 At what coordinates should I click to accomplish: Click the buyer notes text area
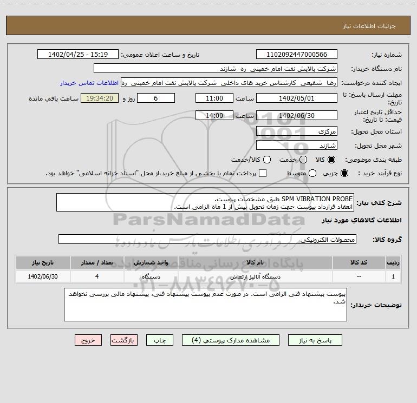click(205, 305)
